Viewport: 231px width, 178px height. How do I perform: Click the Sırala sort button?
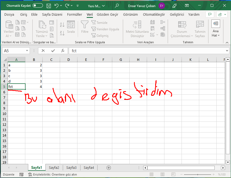point(71,27)
